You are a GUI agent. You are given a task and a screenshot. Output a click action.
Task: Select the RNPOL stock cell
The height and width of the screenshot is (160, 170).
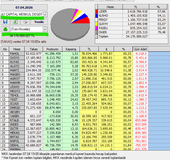pos(17,141)
